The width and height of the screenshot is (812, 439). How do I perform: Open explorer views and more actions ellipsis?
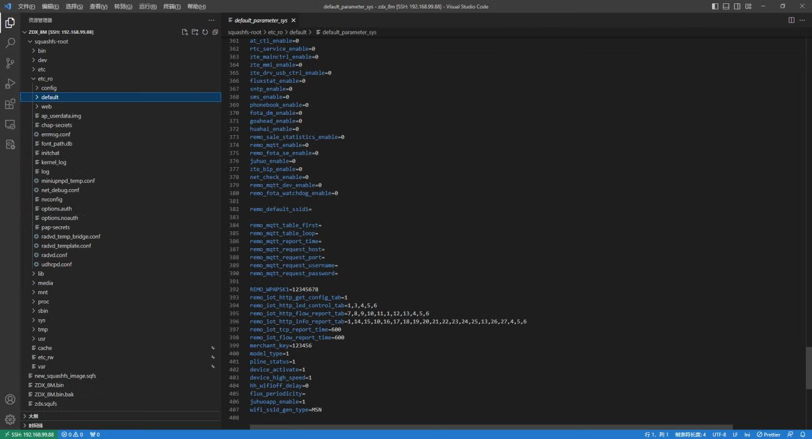pyautogui.click(x=211, y=20)
